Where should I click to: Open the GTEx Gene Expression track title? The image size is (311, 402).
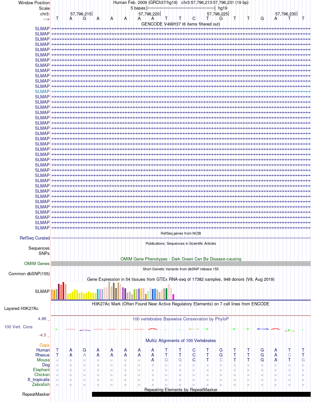181,279
